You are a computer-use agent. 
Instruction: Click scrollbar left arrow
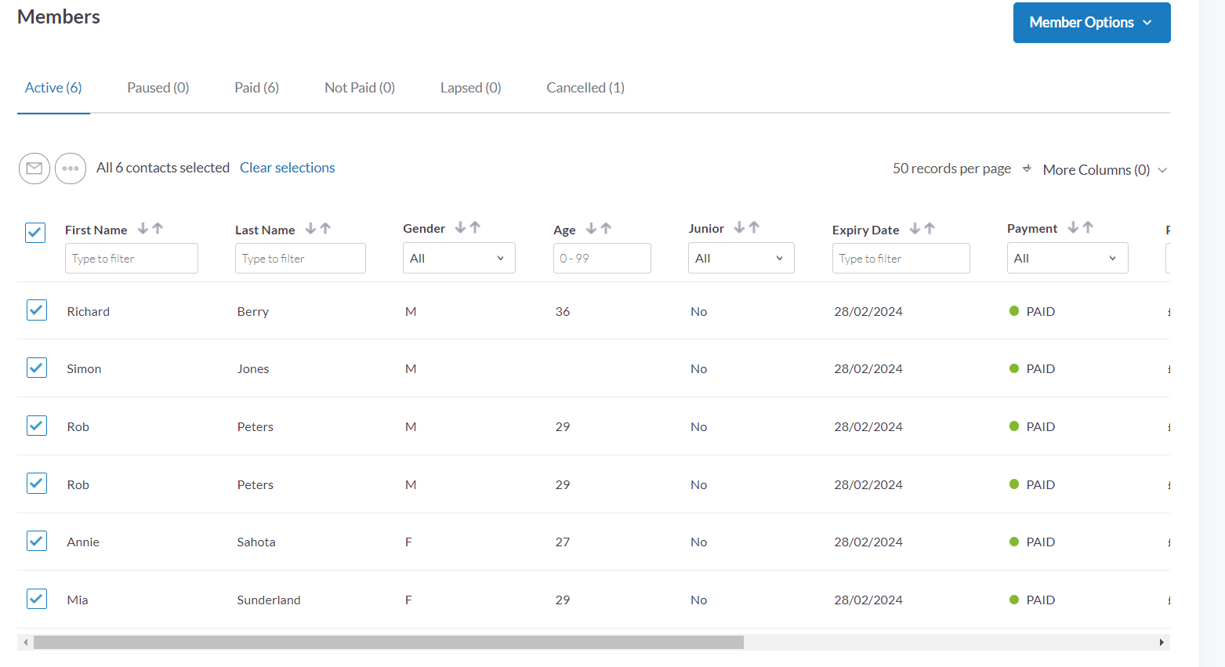click(x=26, y=643)
